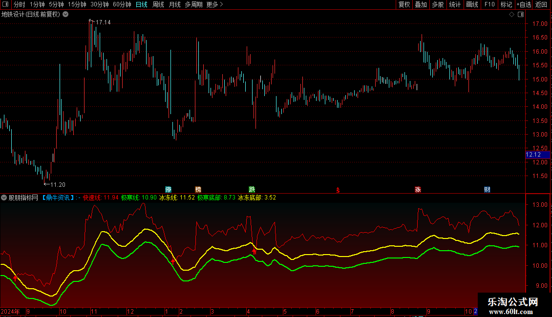The width and height of the screenshot is (552, 317).
Task: Open the 地铁设计 chart title dropdown
Action: point(65,15)
